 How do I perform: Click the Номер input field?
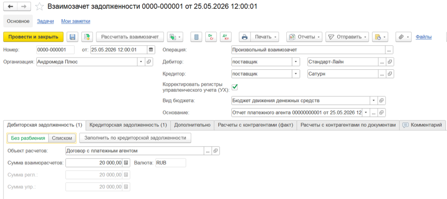[55, 50]
